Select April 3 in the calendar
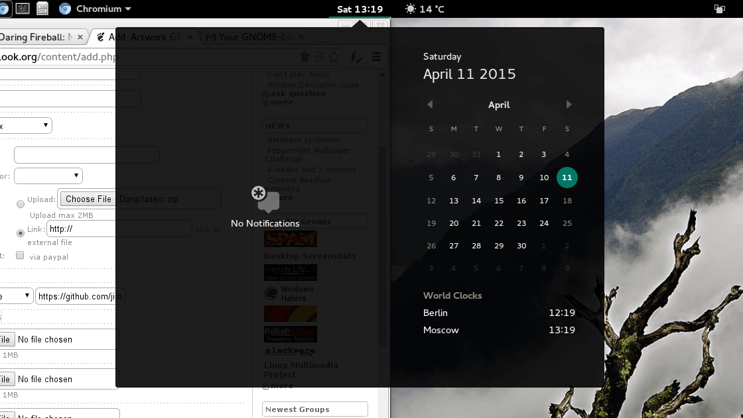The height and width of the screenshot is (418, 743). tap(543, 154)
